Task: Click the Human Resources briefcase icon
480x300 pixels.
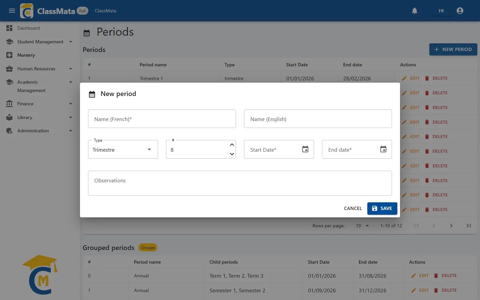Action: 9,69
